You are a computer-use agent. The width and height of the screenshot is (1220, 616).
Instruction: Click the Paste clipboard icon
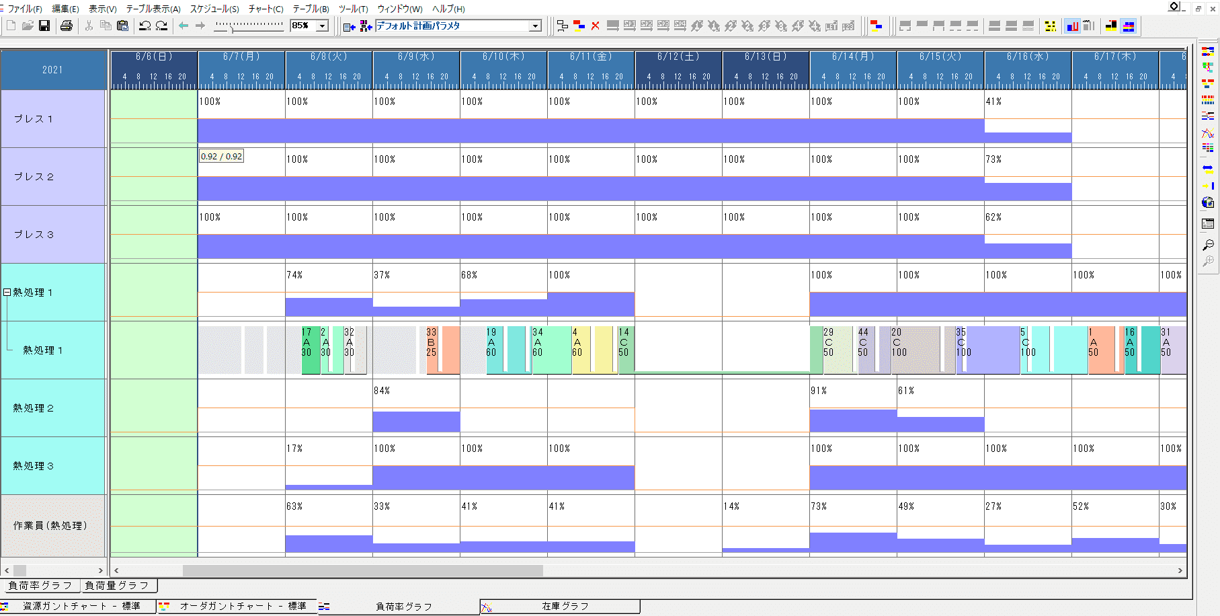click(122, 26)
